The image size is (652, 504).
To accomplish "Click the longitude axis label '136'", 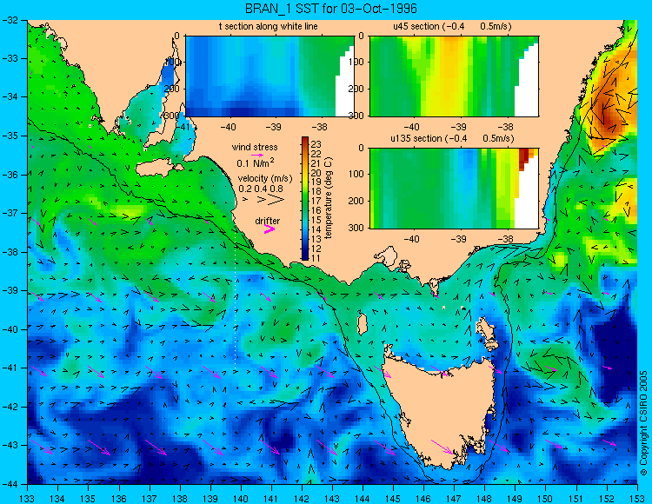I will (x=119, y=499).
